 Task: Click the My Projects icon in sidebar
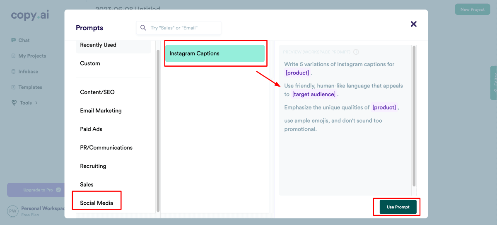(x=14, y=56)
